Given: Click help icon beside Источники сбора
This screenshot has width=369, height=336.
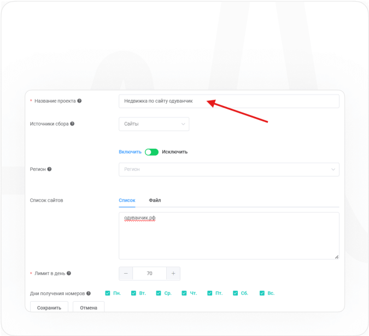Looking at the screenshot, I should click(x=72, y=124).
